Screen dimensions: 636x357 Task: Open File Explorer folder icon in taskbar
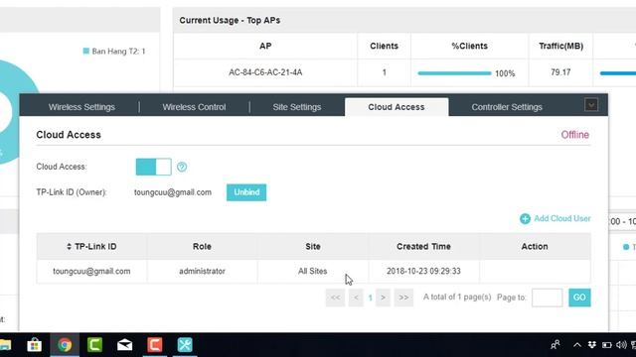pyautogui.click(x=5, y=345)
